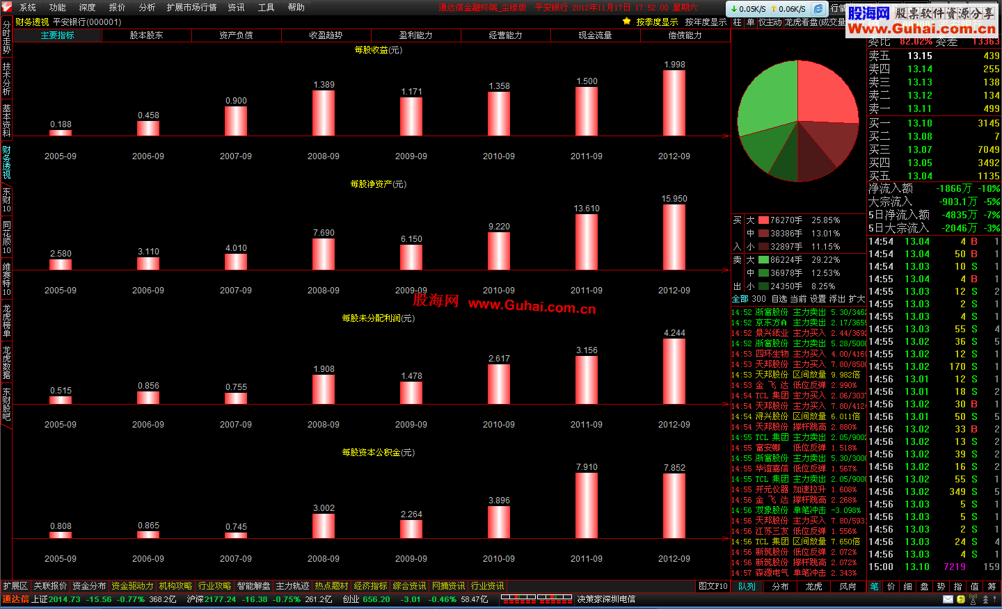The height and width of the screenshot is (609, 1002).
Task: Open the Internet Explorer icon in speed widget
Action: (x=818, y=8)
